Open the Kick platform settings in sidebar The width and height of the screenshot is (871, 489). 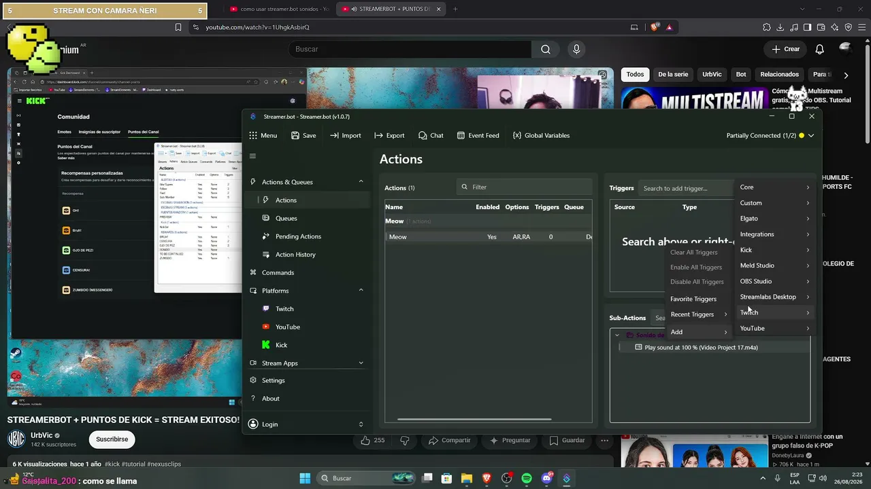pyautogui.click(x=308, y=345)
